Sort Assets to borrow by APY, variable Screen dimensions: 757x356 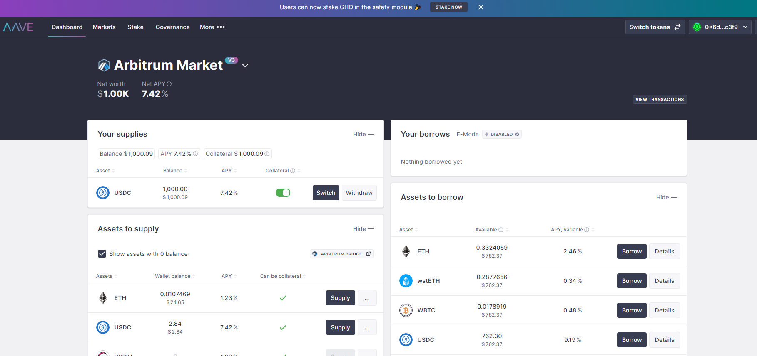[573, 230]
